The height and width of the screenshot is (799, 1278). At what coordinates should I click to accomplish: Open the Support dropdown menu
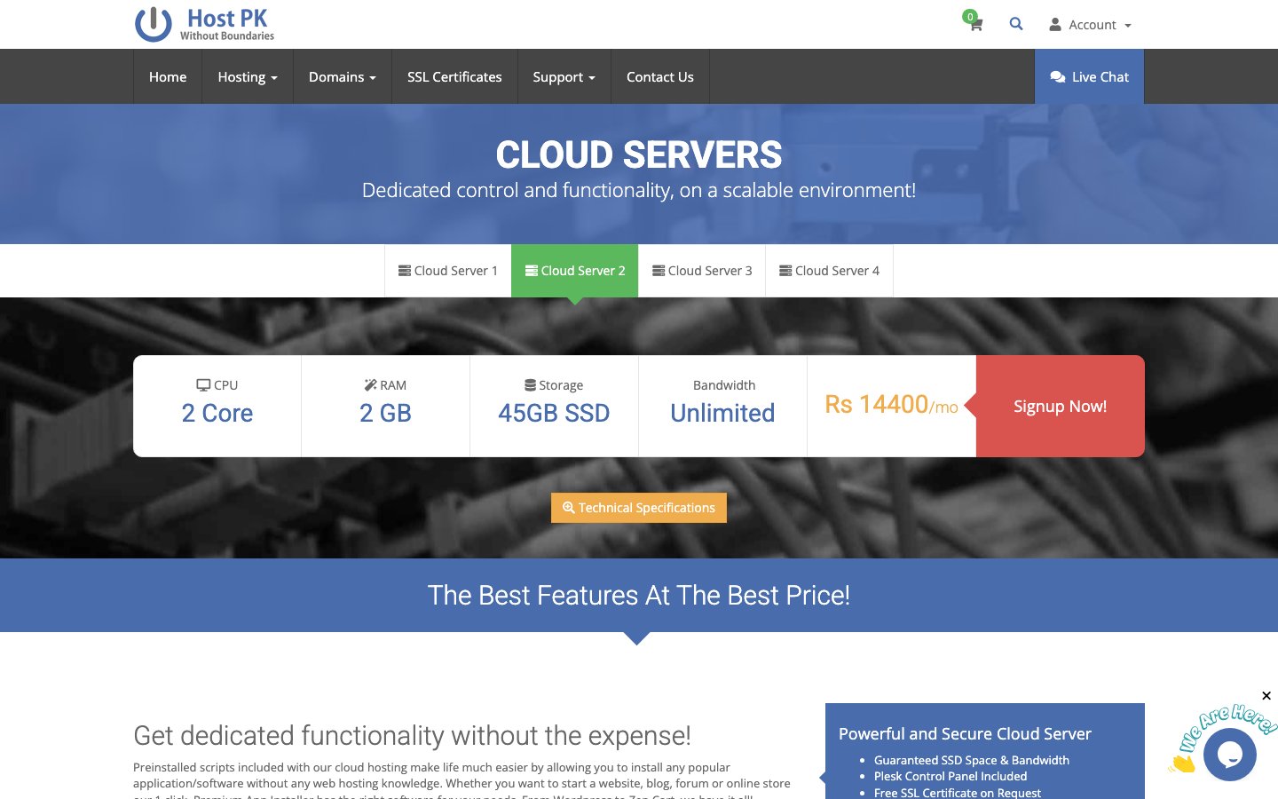(564, 77)
